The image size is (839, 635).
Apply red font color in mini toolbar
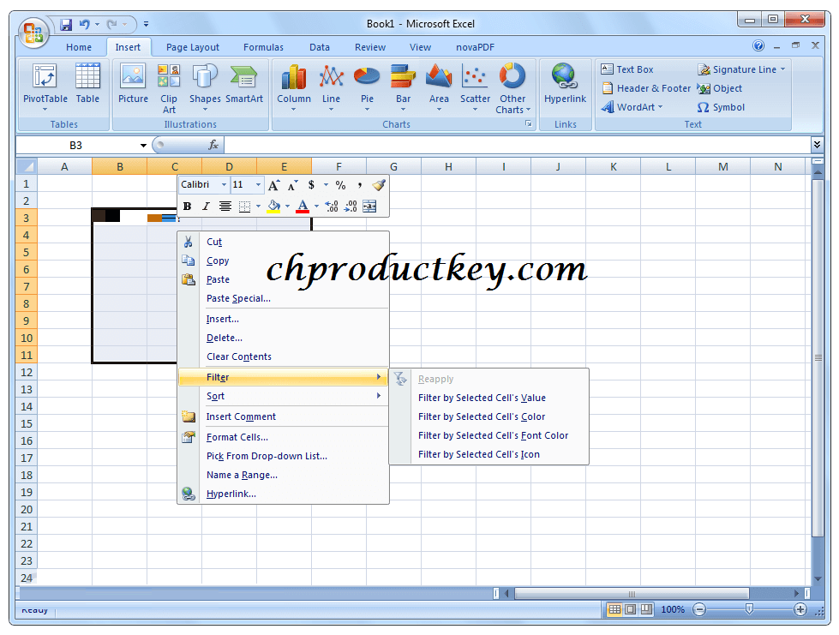pyautogui.click(x=303, y=206)
